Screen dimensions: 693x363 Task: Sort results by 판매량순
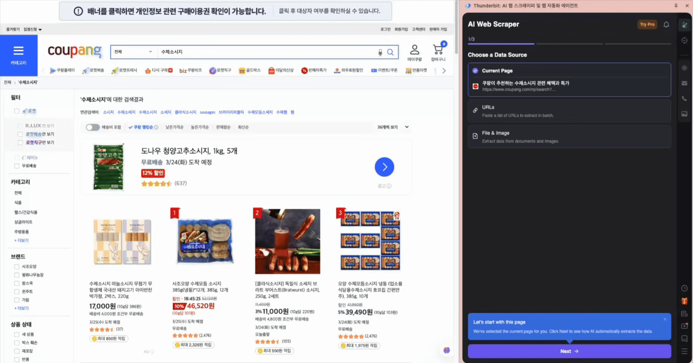coord(224,128)
